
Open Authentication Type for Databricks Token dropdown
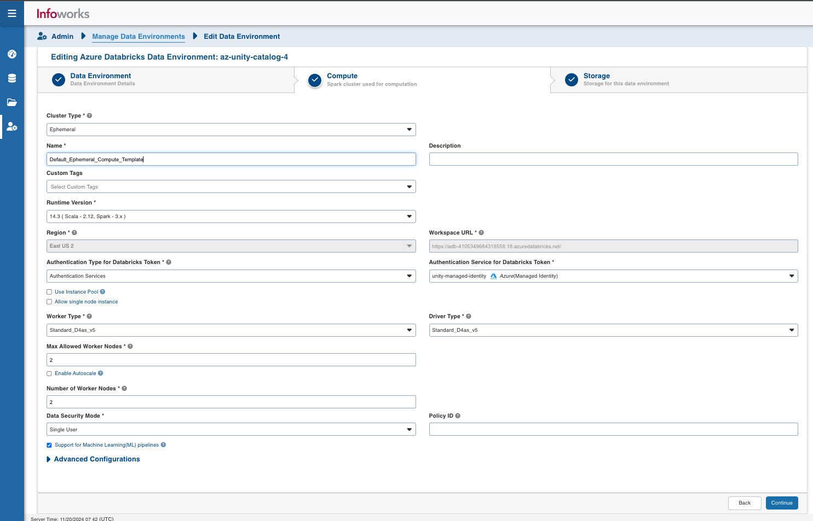pyautogui.click(x=231, y=276)
